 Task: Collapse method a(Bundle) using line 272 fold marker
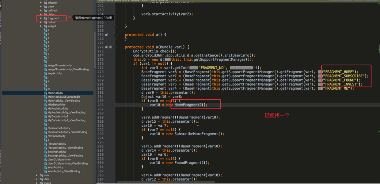click(x=115, y=47)
